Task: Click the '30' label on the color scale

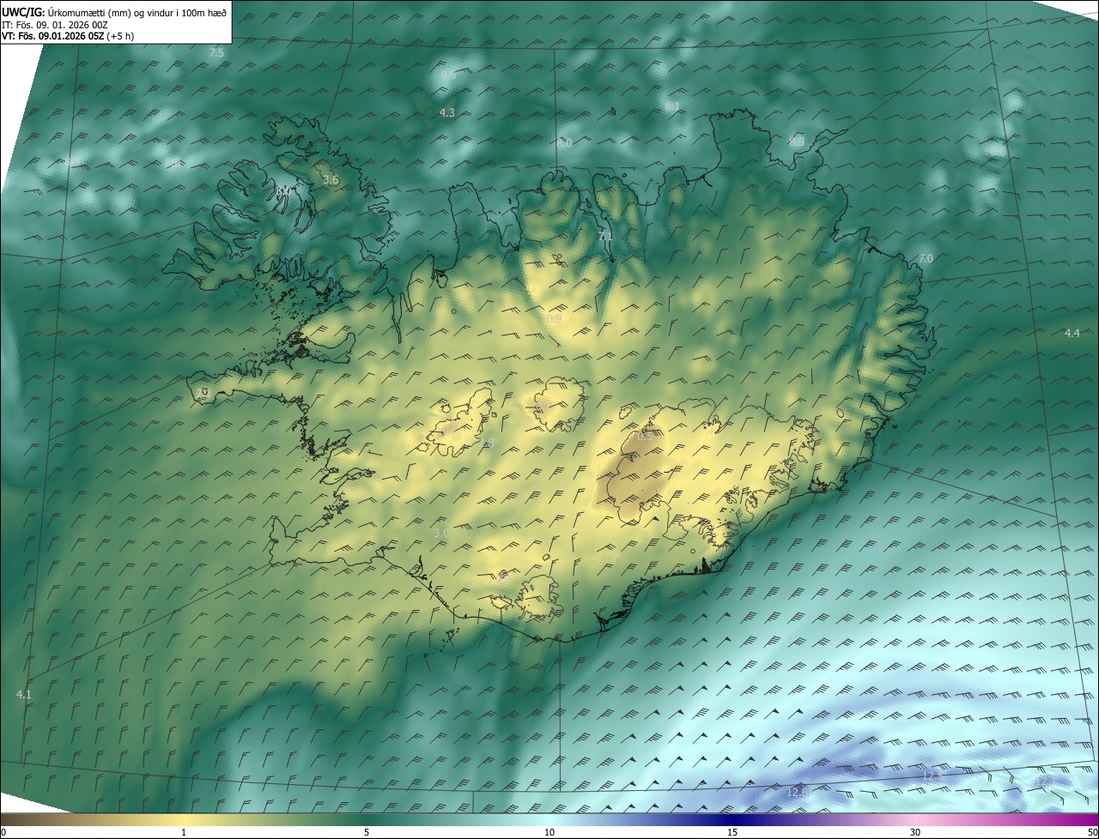Action: pyautogui.click(x=915, y=833)
